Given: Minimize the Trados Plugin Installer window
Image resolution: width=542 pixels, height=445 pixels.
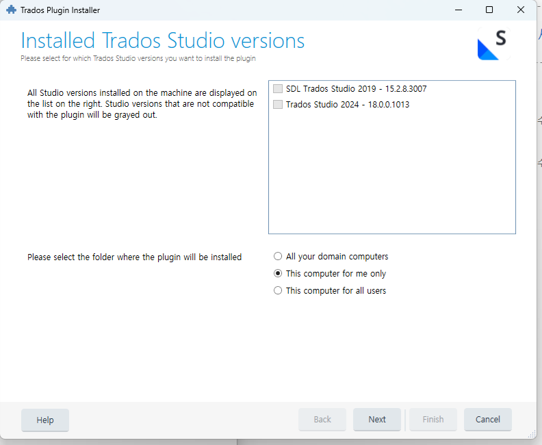Looking at the screenshot, I should point(459,10).
